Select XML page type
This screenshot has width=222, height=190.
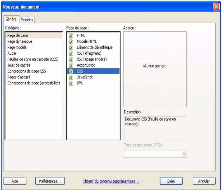(x=94, y=83)
